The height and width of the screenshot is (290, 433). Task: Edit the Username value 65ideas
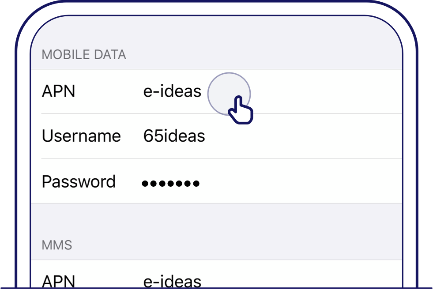pos(174,136)
